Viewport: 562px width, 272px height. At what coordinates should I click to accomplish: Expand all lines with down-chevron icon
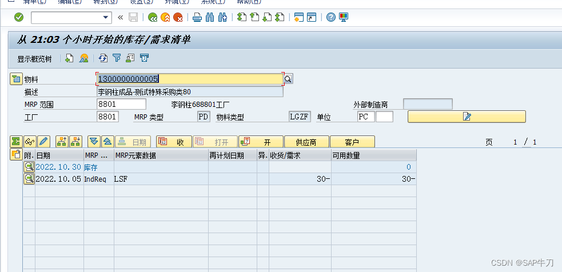(94, 142)
